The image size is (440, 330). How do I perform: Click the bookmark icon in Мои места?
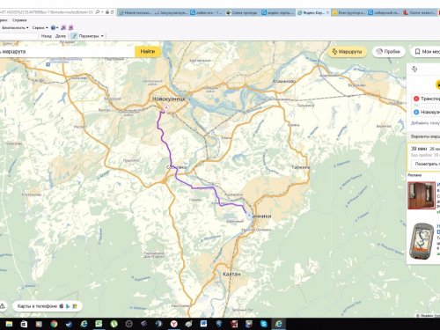click(417, 52)
